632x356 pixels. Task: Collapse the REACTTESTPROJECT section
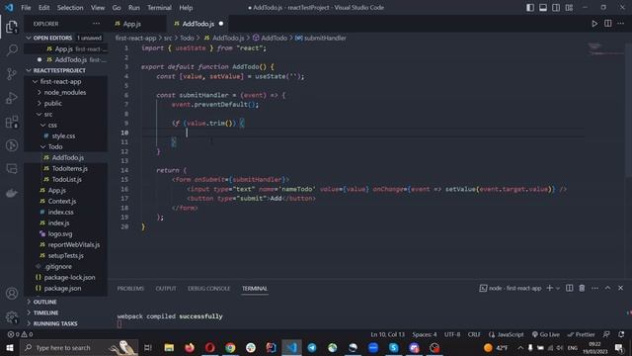(65, 70)
